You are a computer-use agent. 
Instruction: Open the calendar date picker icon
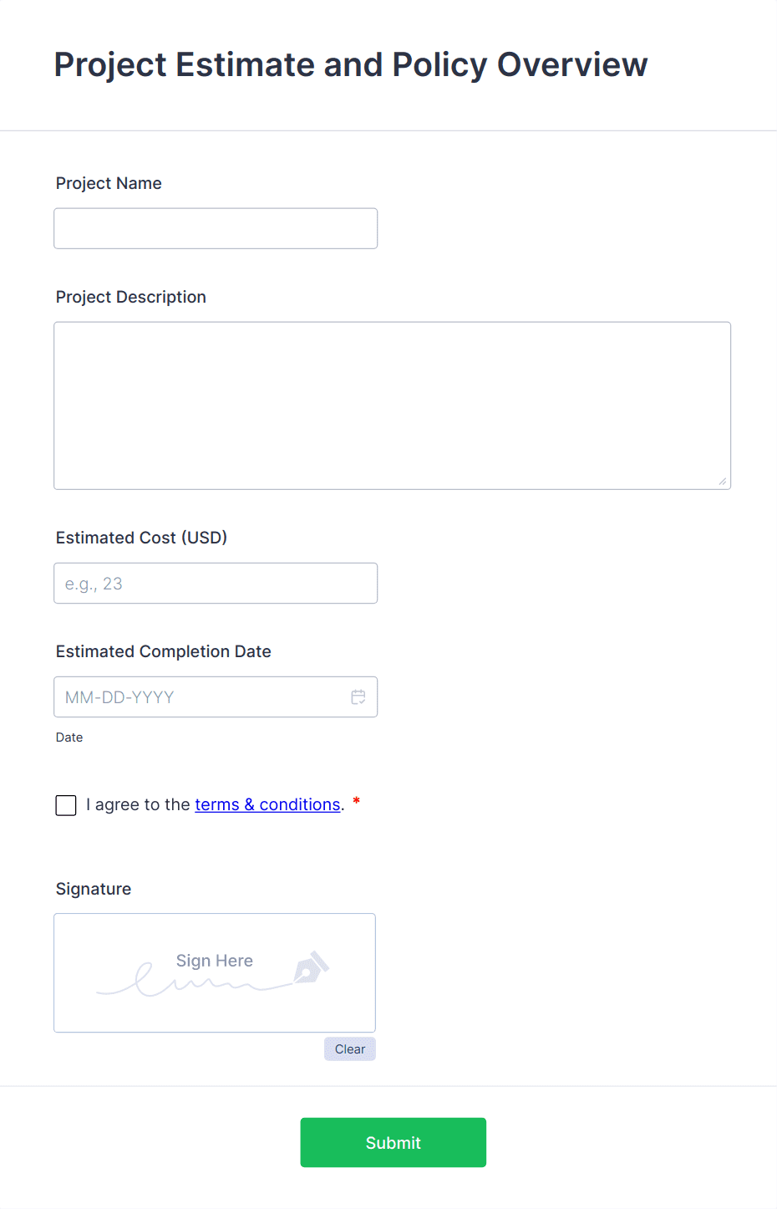358,696
